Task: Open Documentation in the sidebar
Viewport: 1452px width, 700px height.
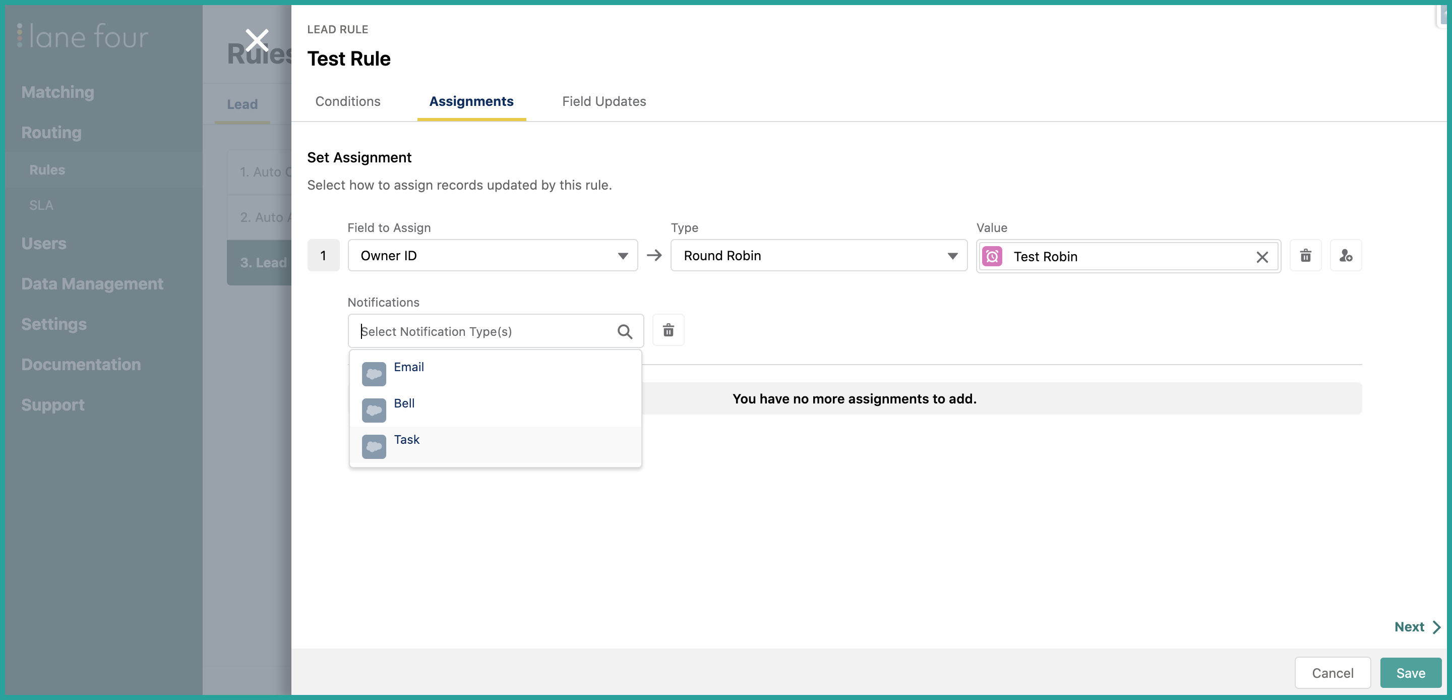Action: coord(81,365)
